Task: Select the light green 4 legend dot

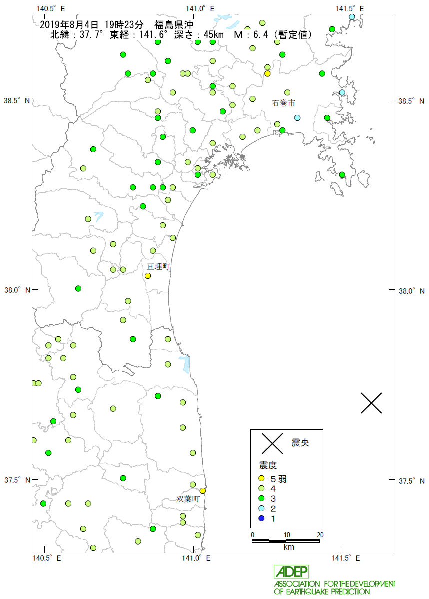Action: point(261,488)
